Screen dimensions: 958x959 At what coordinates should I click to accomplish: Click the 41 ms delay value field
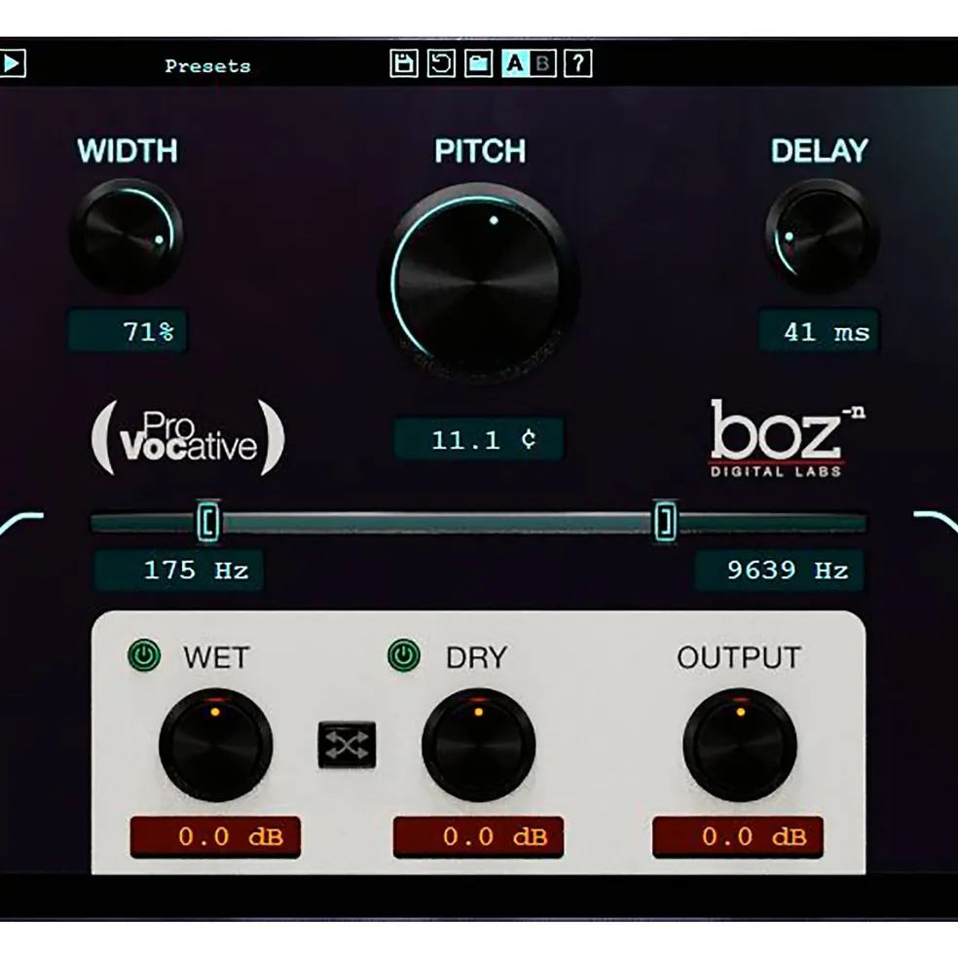tap(819, 331)
